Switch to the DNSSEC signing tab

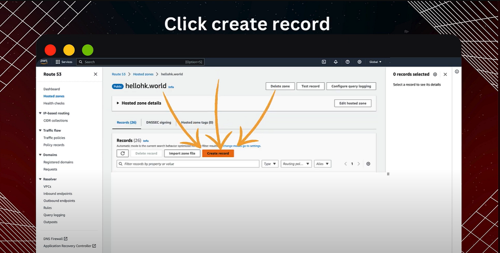[x=159, y=123]
